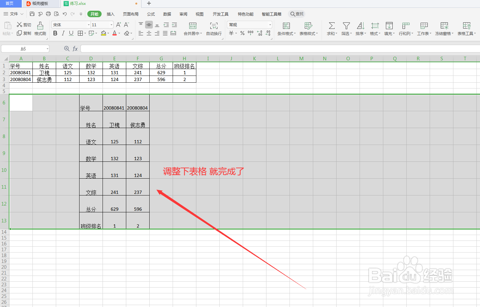Toggle underline formatting
Screen dimensions: 480x307
pos(71,33)
